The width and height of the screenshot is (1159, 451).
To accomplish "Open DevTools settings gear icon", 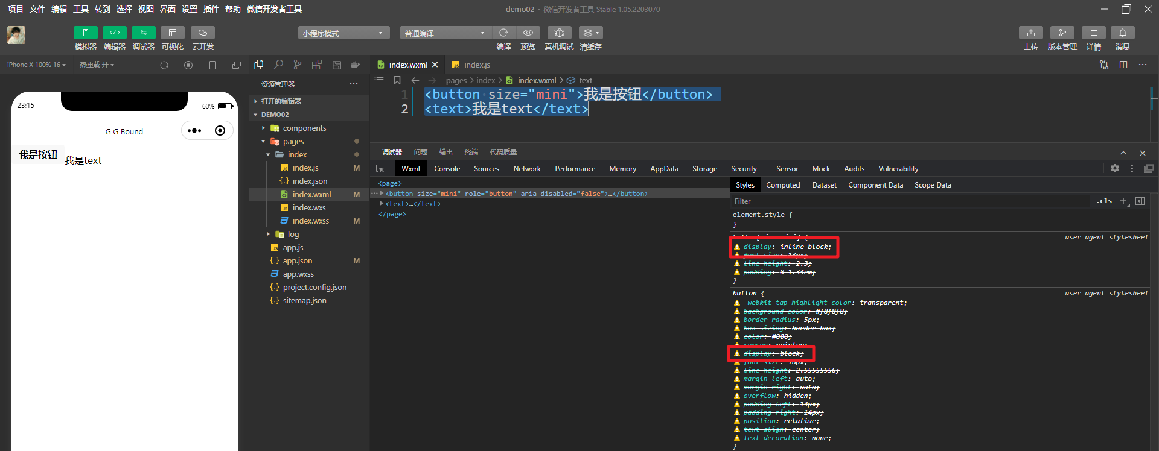I will click(1114, 169).
